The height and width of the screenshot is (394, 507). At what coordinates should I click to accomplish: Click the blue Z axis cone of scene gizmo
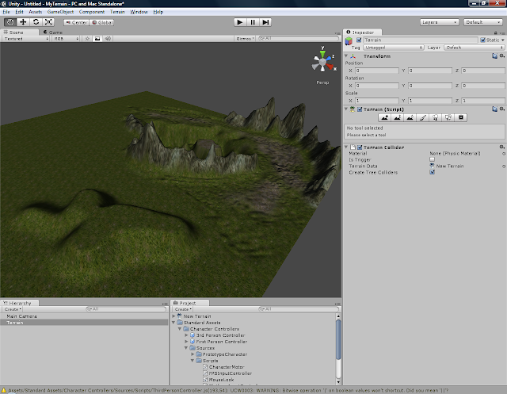click(328, 58)
